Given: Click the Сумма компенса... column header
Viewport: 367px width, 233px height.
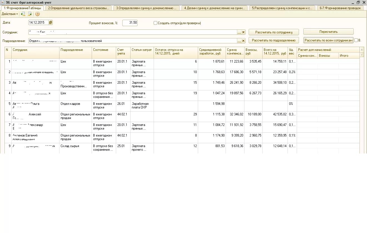Looking at the screenshot, I should pyautogui.click(x=235, y=53).
